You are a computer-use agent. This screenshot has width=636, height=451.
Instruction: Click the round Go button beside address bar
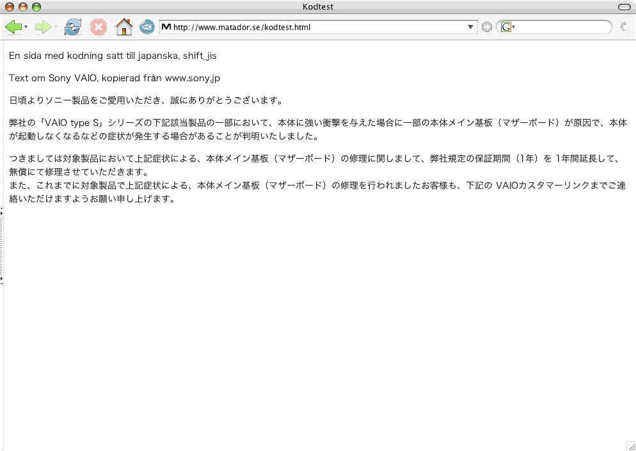click(487, 27)
